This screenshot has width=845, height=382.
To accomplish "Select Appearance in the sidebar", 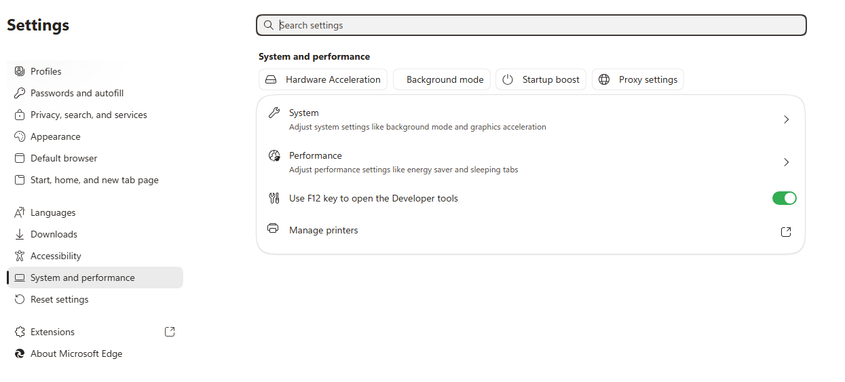I will 95,136.
